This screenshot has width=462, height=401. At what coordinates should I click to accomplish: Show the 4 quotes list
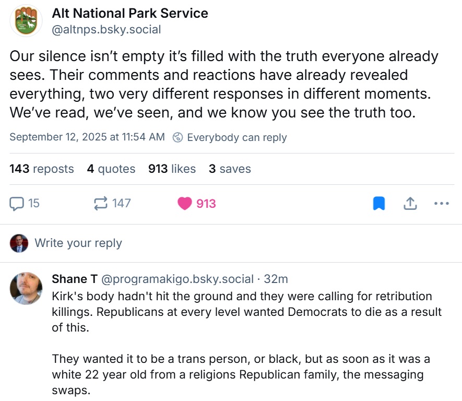coord(111,169)
